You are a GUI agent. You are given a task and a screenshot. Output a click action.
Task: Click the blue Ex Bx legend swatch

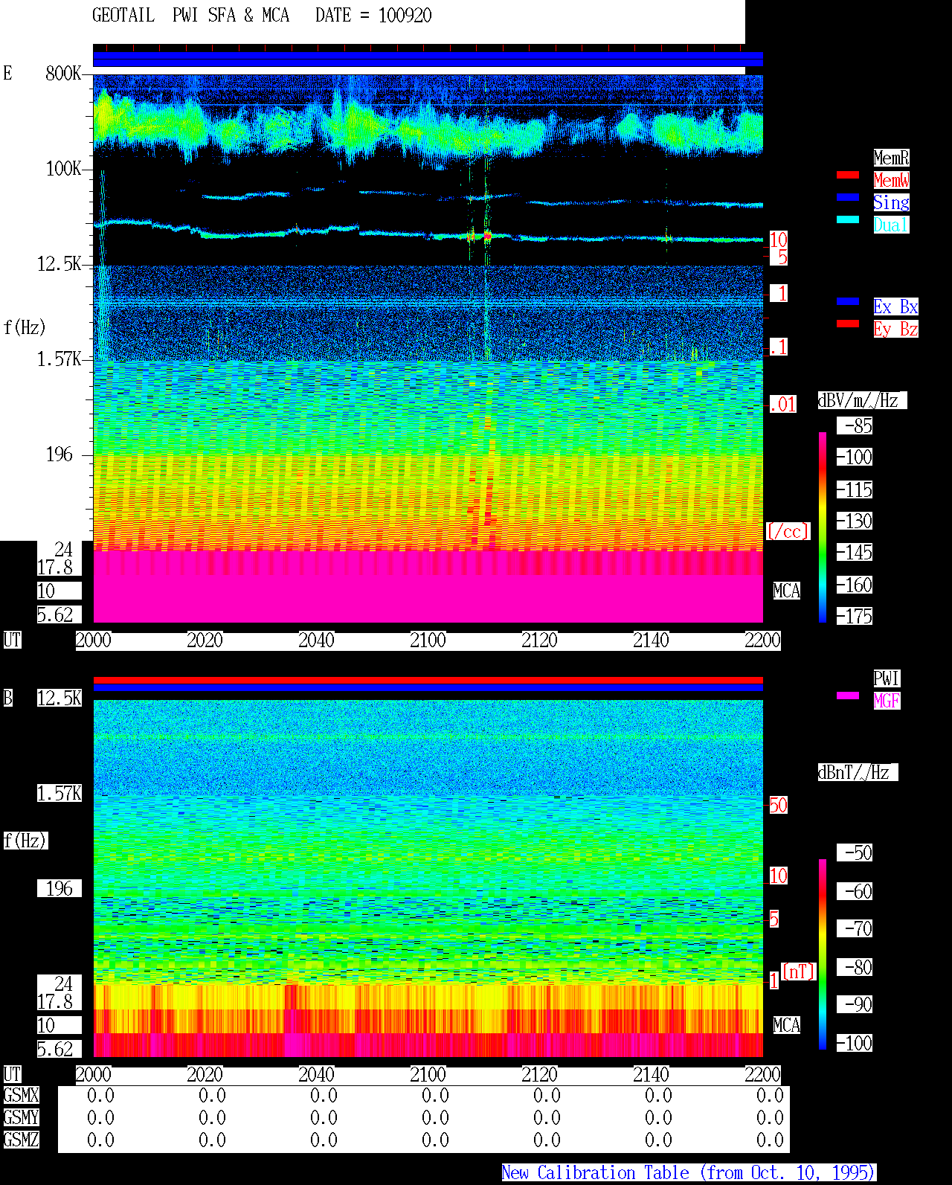[848, 301]
